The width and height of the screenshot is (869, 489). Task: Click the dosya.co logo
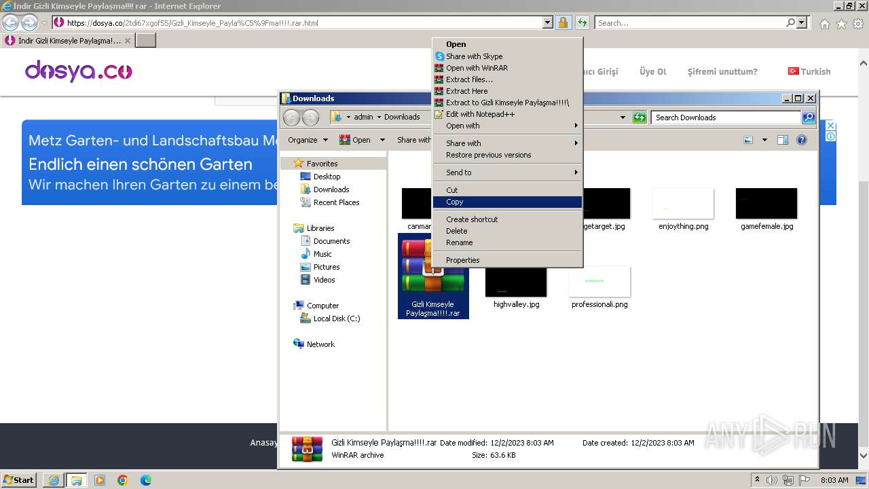pos(79,71)
